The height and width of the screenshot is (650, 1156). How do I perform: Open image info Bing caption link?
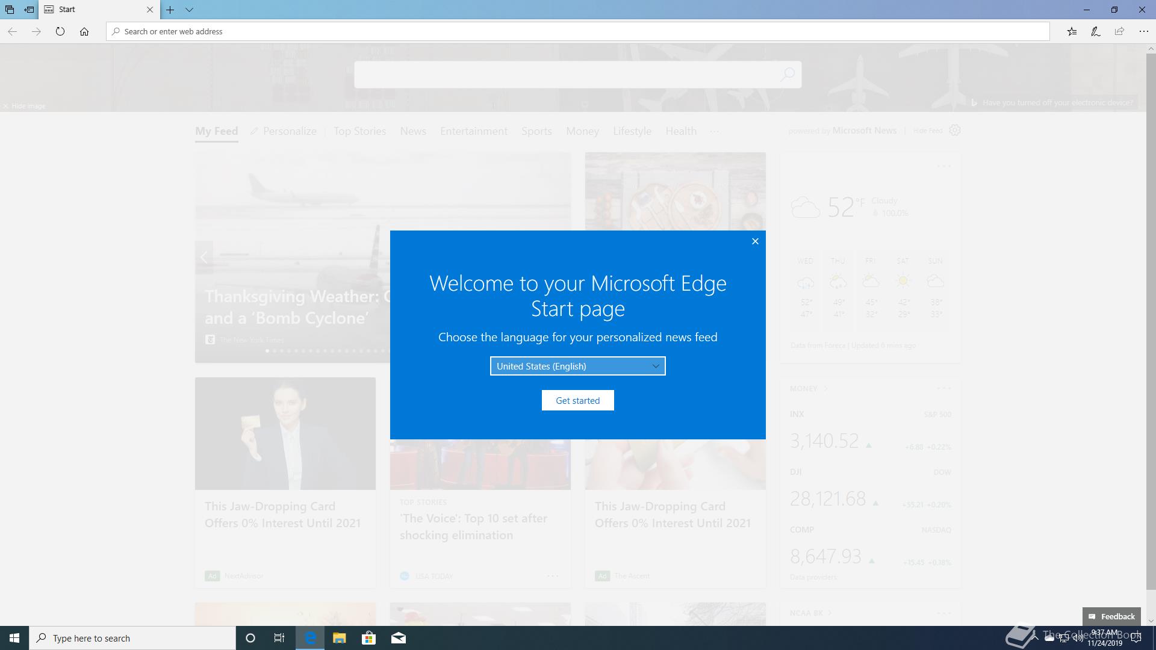point(1052,102)
